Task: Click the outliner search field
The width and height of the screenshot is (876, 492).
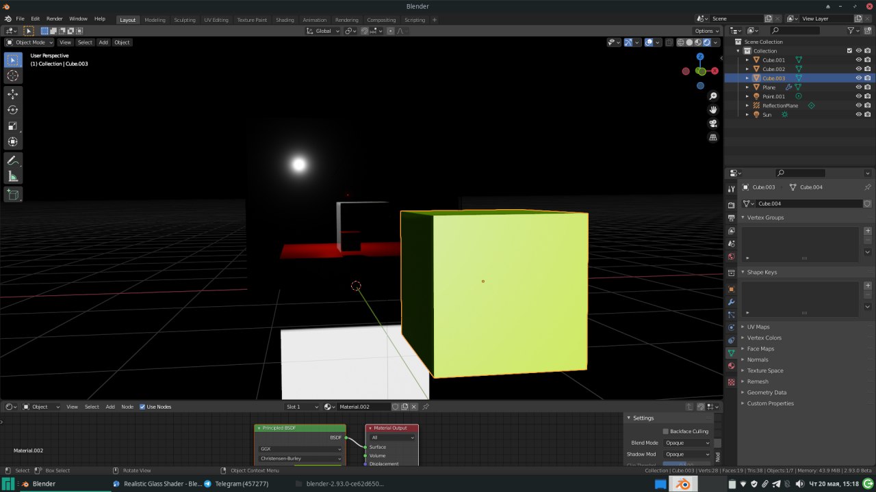Action: (x=794, y=31)
